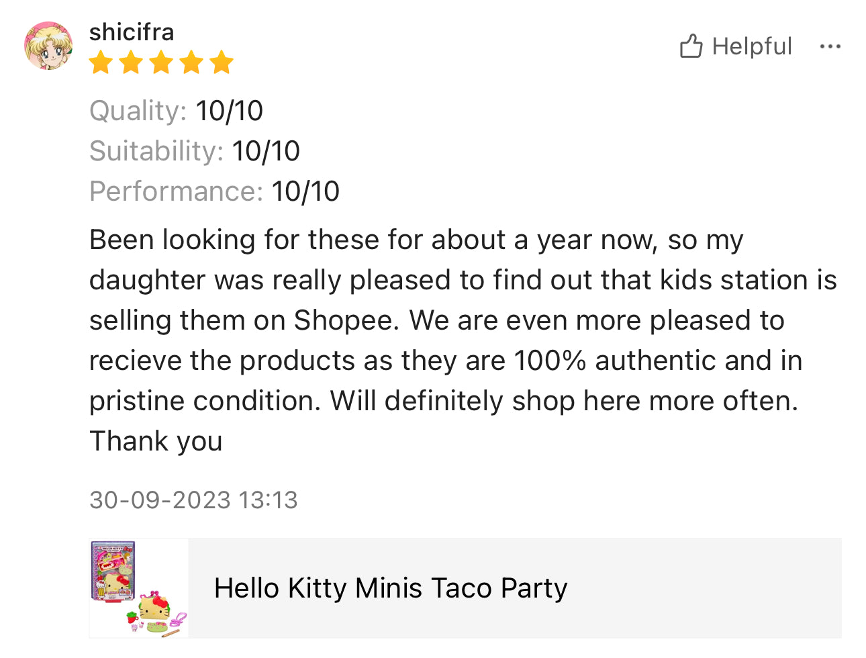
Task: Click the review text's first line
Action: click(416, 240)
